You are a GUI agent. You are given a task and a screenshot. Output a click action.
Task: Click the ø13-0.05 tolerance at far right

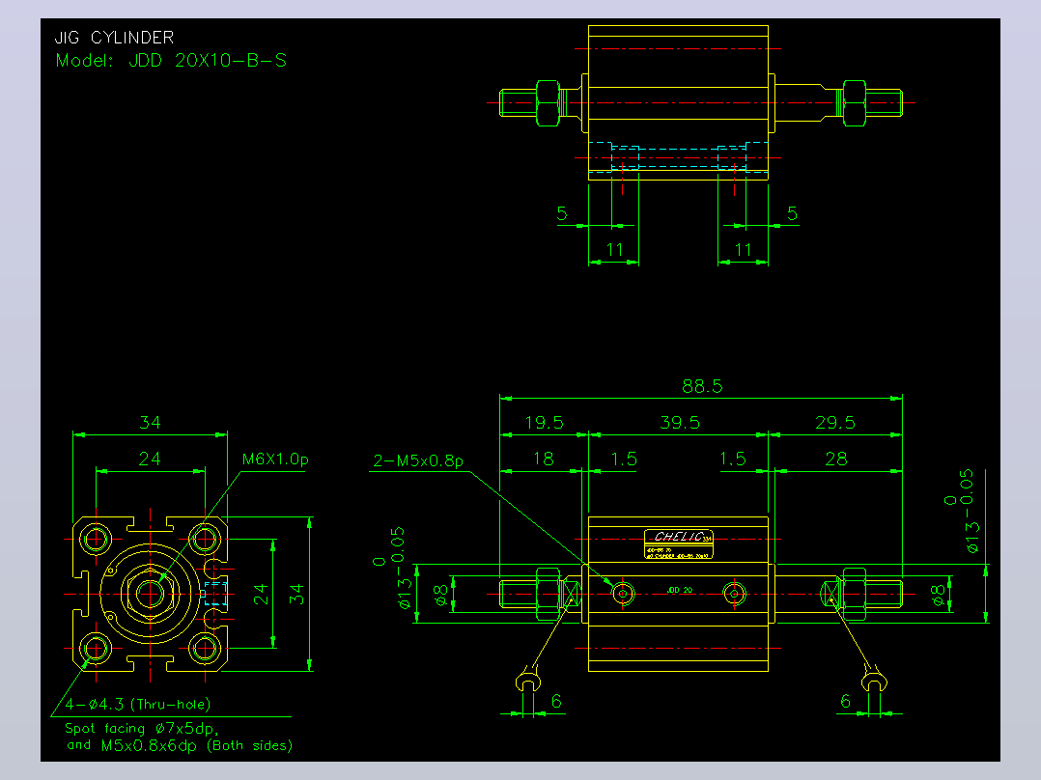pos(962,511)
